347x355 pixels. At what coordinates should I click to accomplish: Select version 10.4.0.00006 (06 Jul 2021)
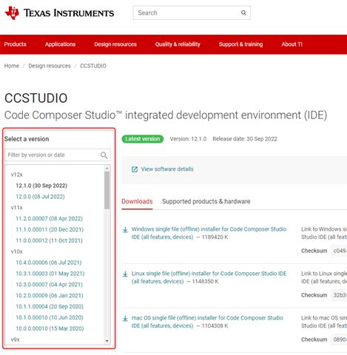[49, 263]
